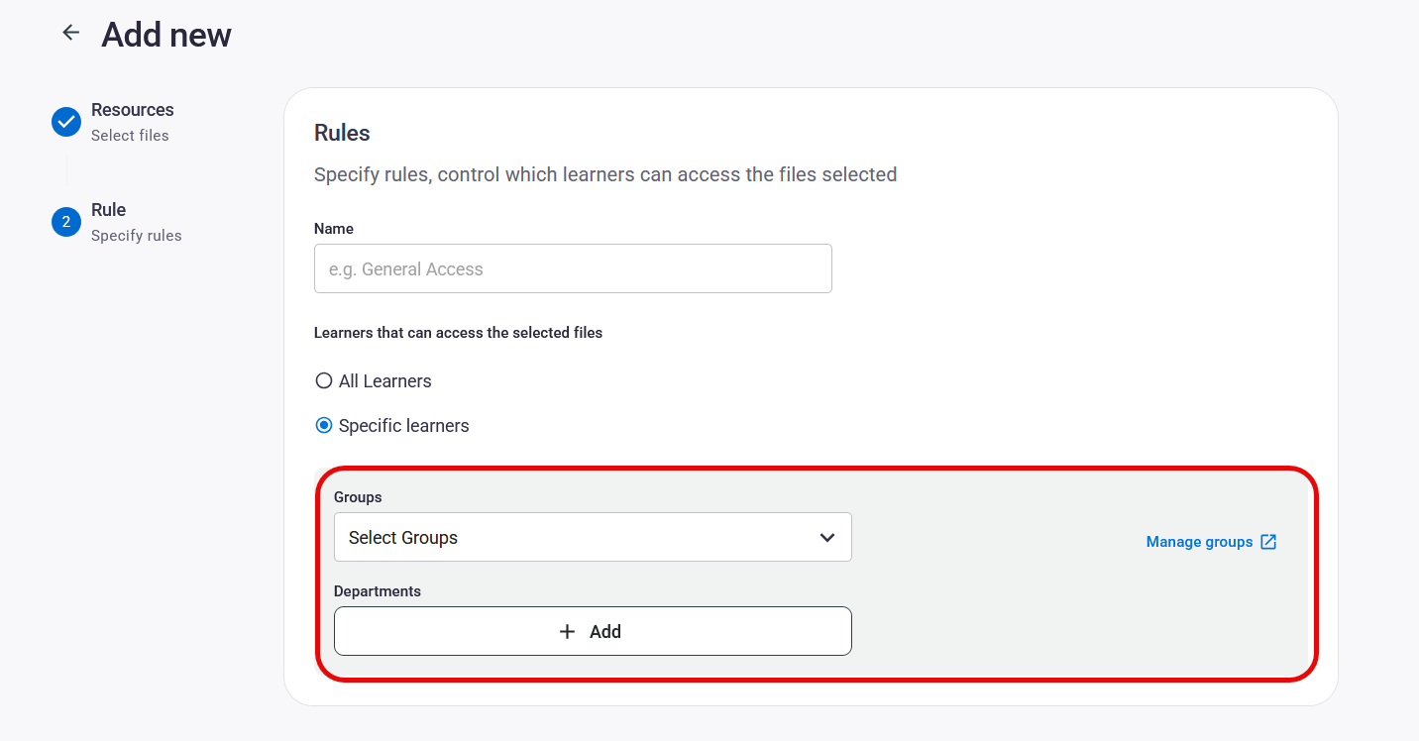This screenshot has width=1419, height=741.
Task: Add a department with the Add button
Action: click(x=593, y=631)
